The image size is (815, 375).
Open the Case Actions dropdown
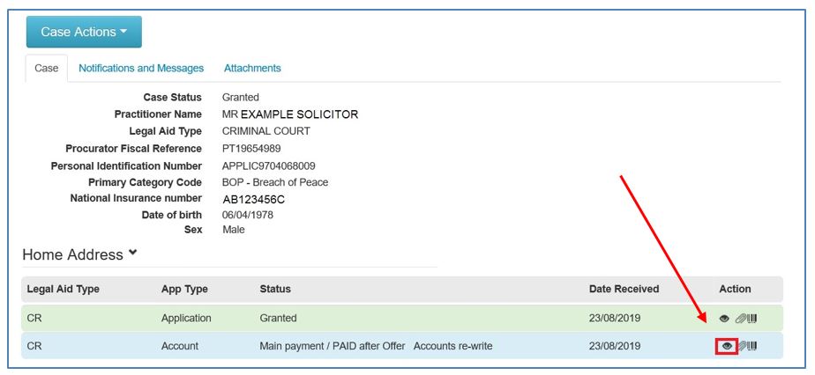[x=84, y=32]
